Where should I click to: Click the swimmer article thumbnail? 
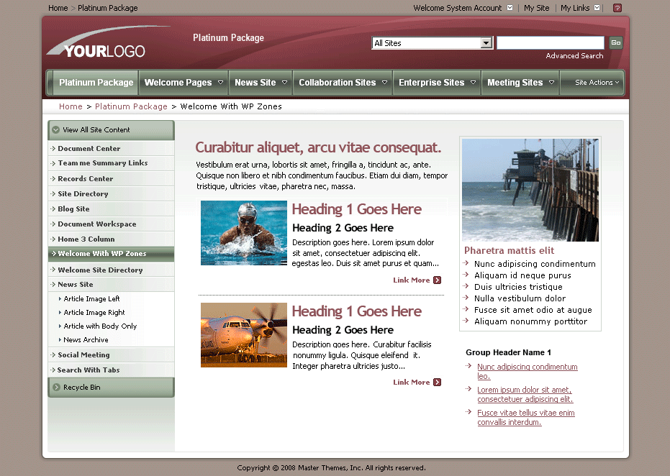point(243,232)
